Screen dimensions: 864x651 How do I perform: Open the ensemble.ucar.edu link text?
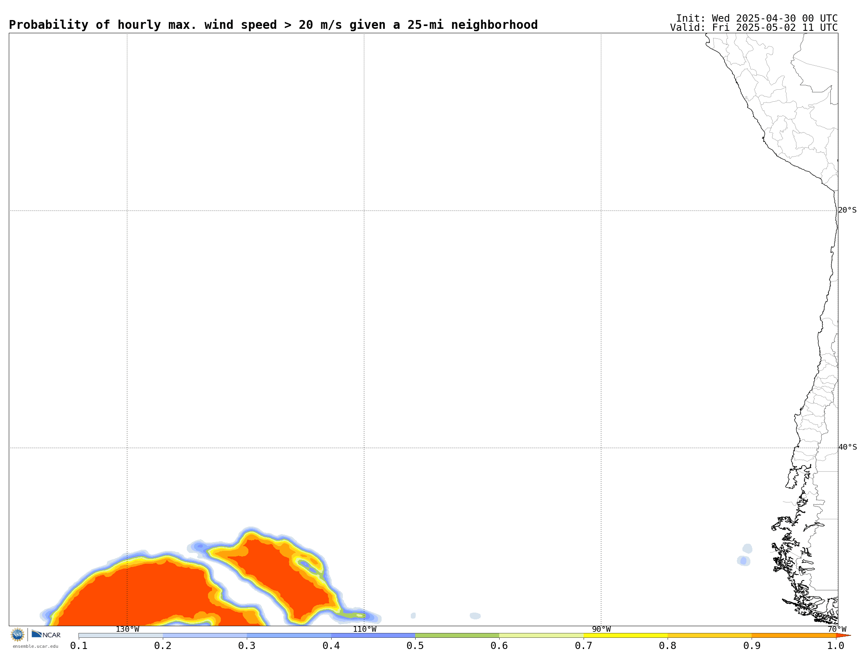click(x=35, y=646)
